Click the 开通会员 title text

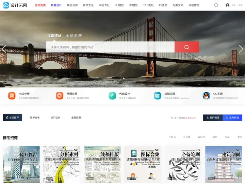(x=72, y=94)
